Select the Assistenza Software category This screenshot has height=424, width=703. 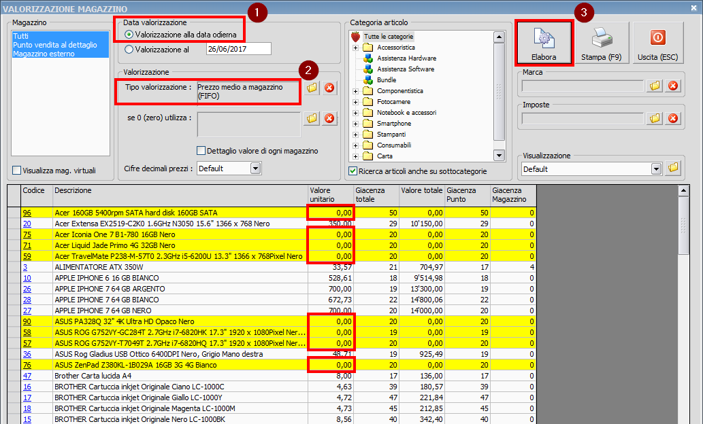coord(406,69)
